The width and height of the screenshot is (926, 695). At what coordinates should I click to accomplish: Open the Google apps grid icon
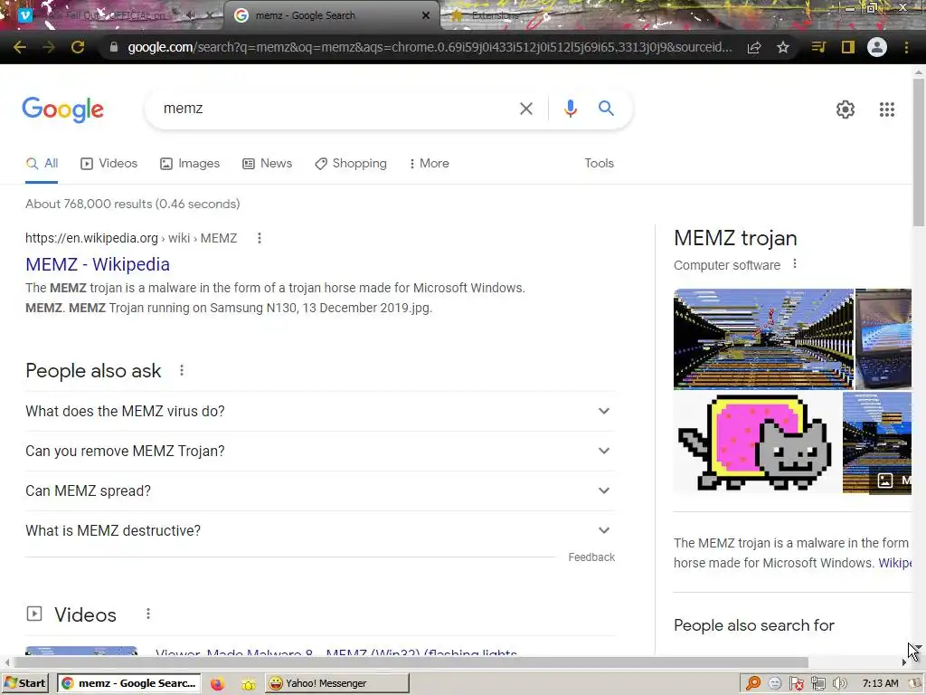click(887, 109)
